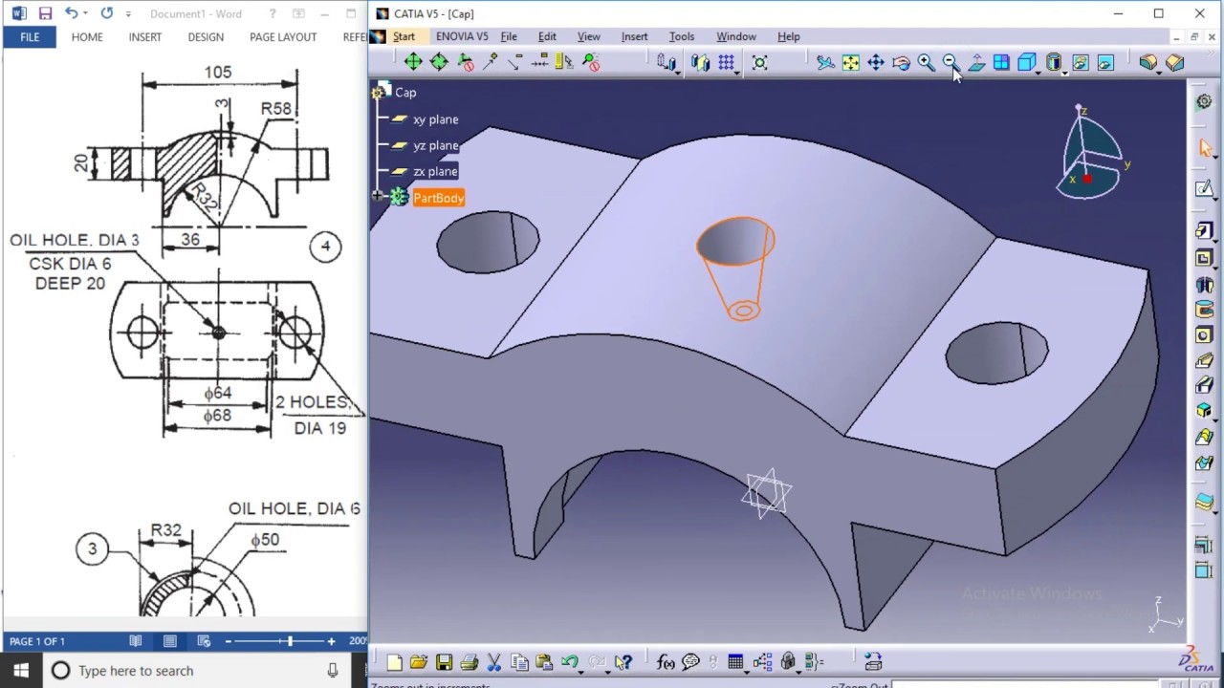
Task: Click the Cut scissors icon
Action: pos(494,661)
